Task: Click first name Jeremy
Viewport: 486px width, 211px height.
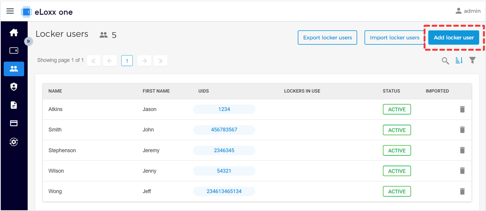Action: (x=151, y=150)
